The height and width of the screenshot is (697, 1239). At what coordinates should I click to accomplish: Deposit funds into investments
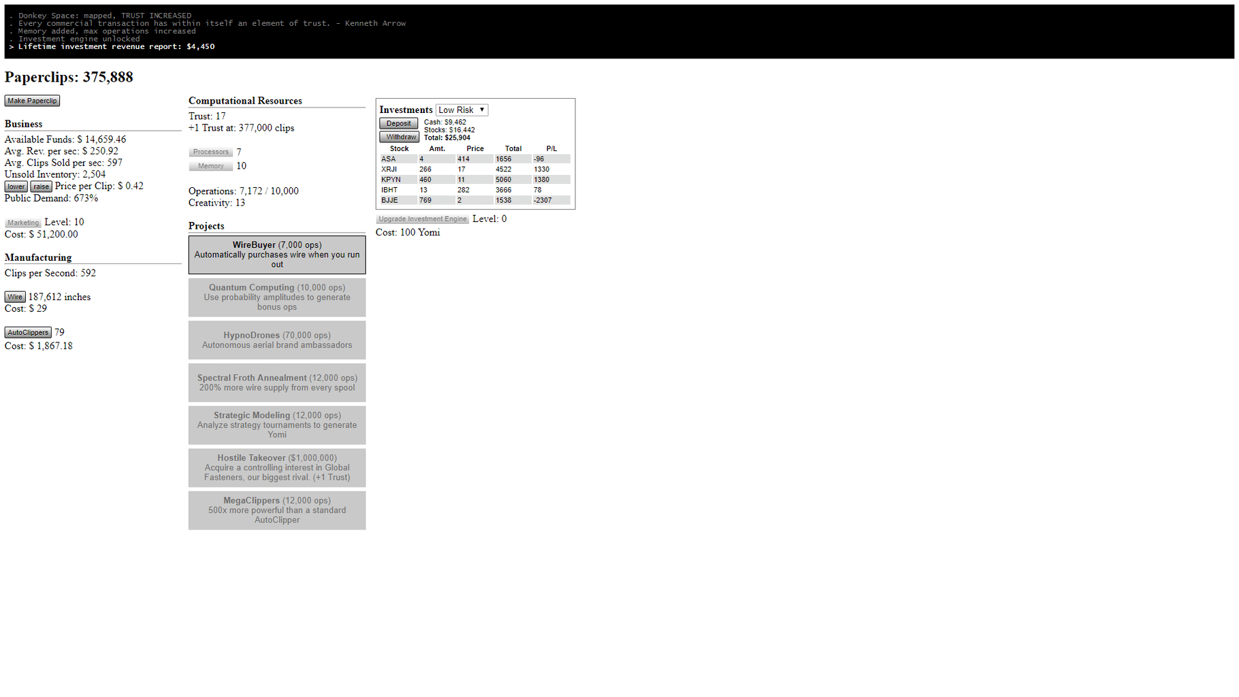(398, 123)
